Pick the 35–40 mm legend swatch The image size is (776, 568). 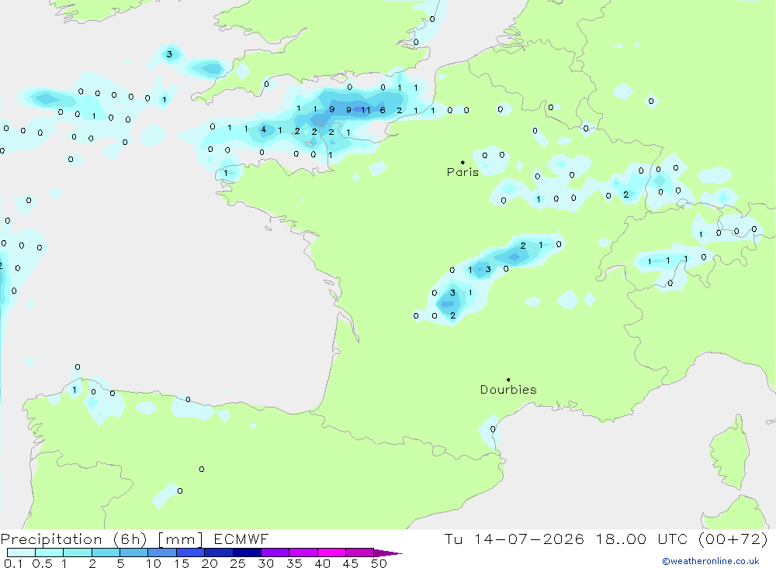pyautogui.click(x=303, y=553)
